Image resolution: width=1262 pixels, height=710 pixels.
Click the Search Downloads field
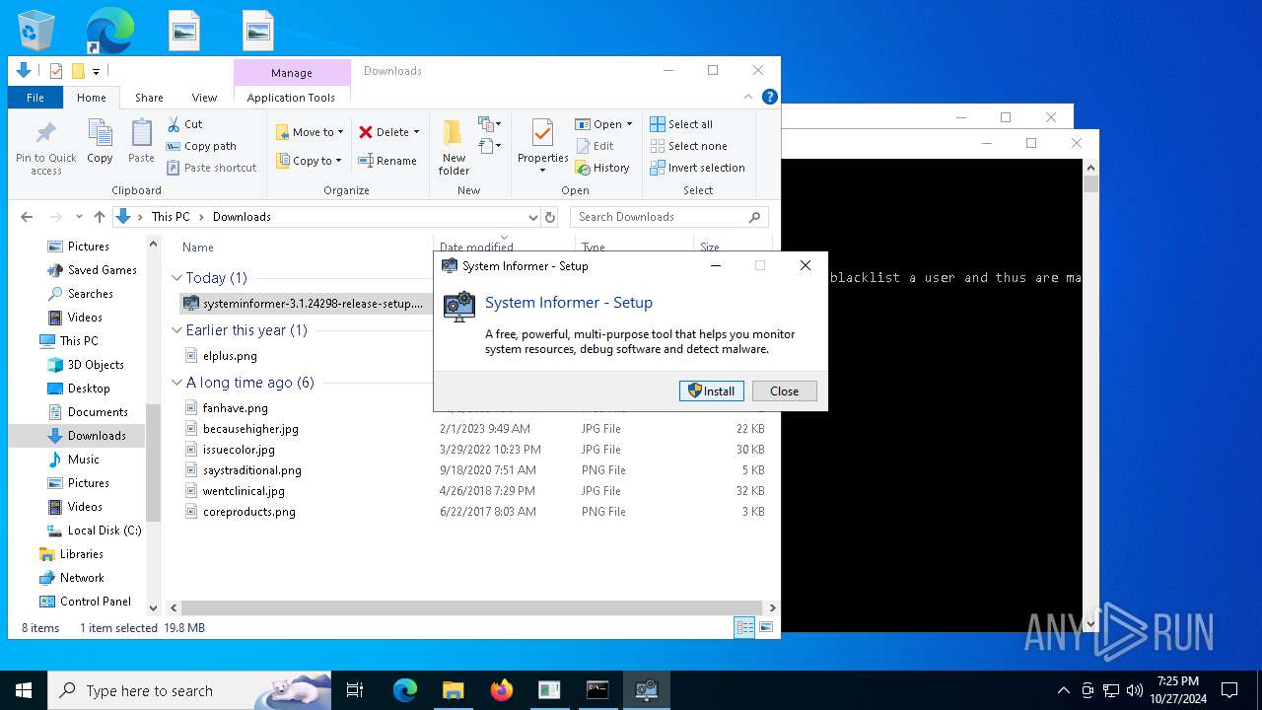[668, 217]
